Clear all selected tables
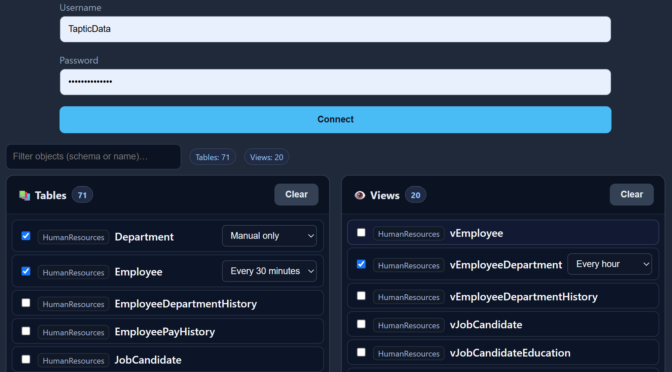Viewport: 672px width, 372px height. pos(296,194)
